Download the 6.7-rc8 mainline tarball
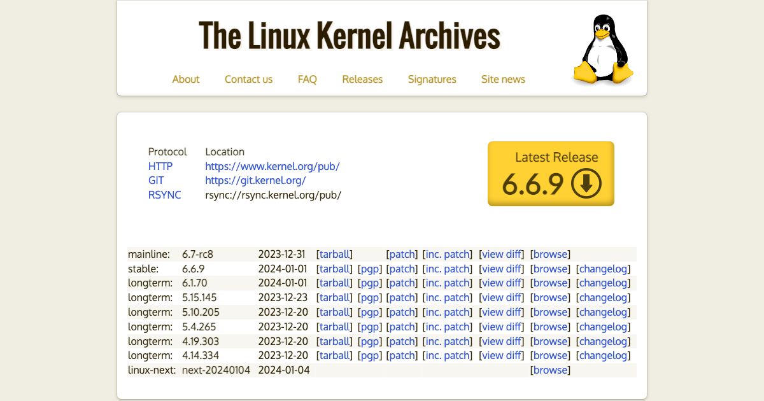The image size is (764, 401). pyautogui.click(x=335, y=254)
